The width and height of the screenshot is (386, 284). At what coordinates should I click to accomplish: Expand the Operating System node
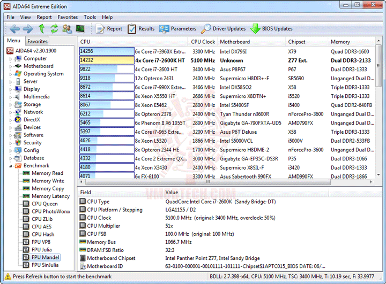click(x=11, y=74)
